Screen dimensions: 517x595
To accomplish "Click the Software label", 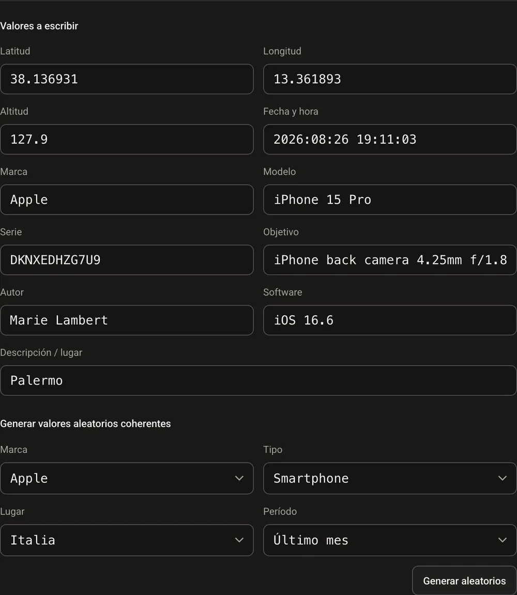I will (x=283, y=292).
